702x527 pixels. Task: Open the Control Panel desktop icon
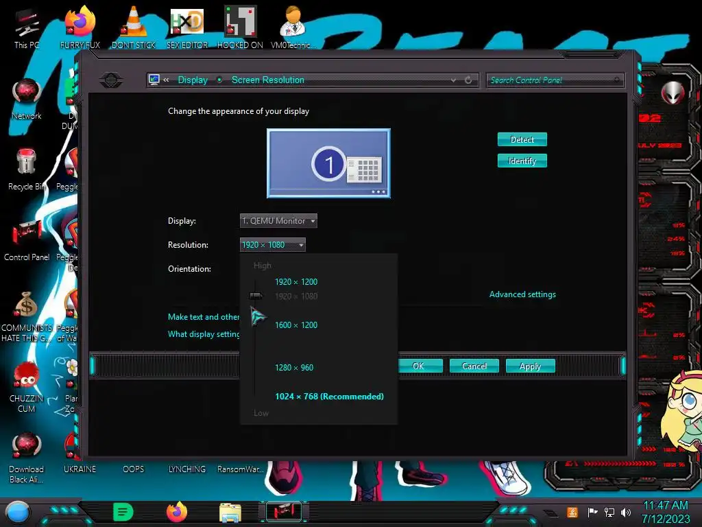click(27, 240)
